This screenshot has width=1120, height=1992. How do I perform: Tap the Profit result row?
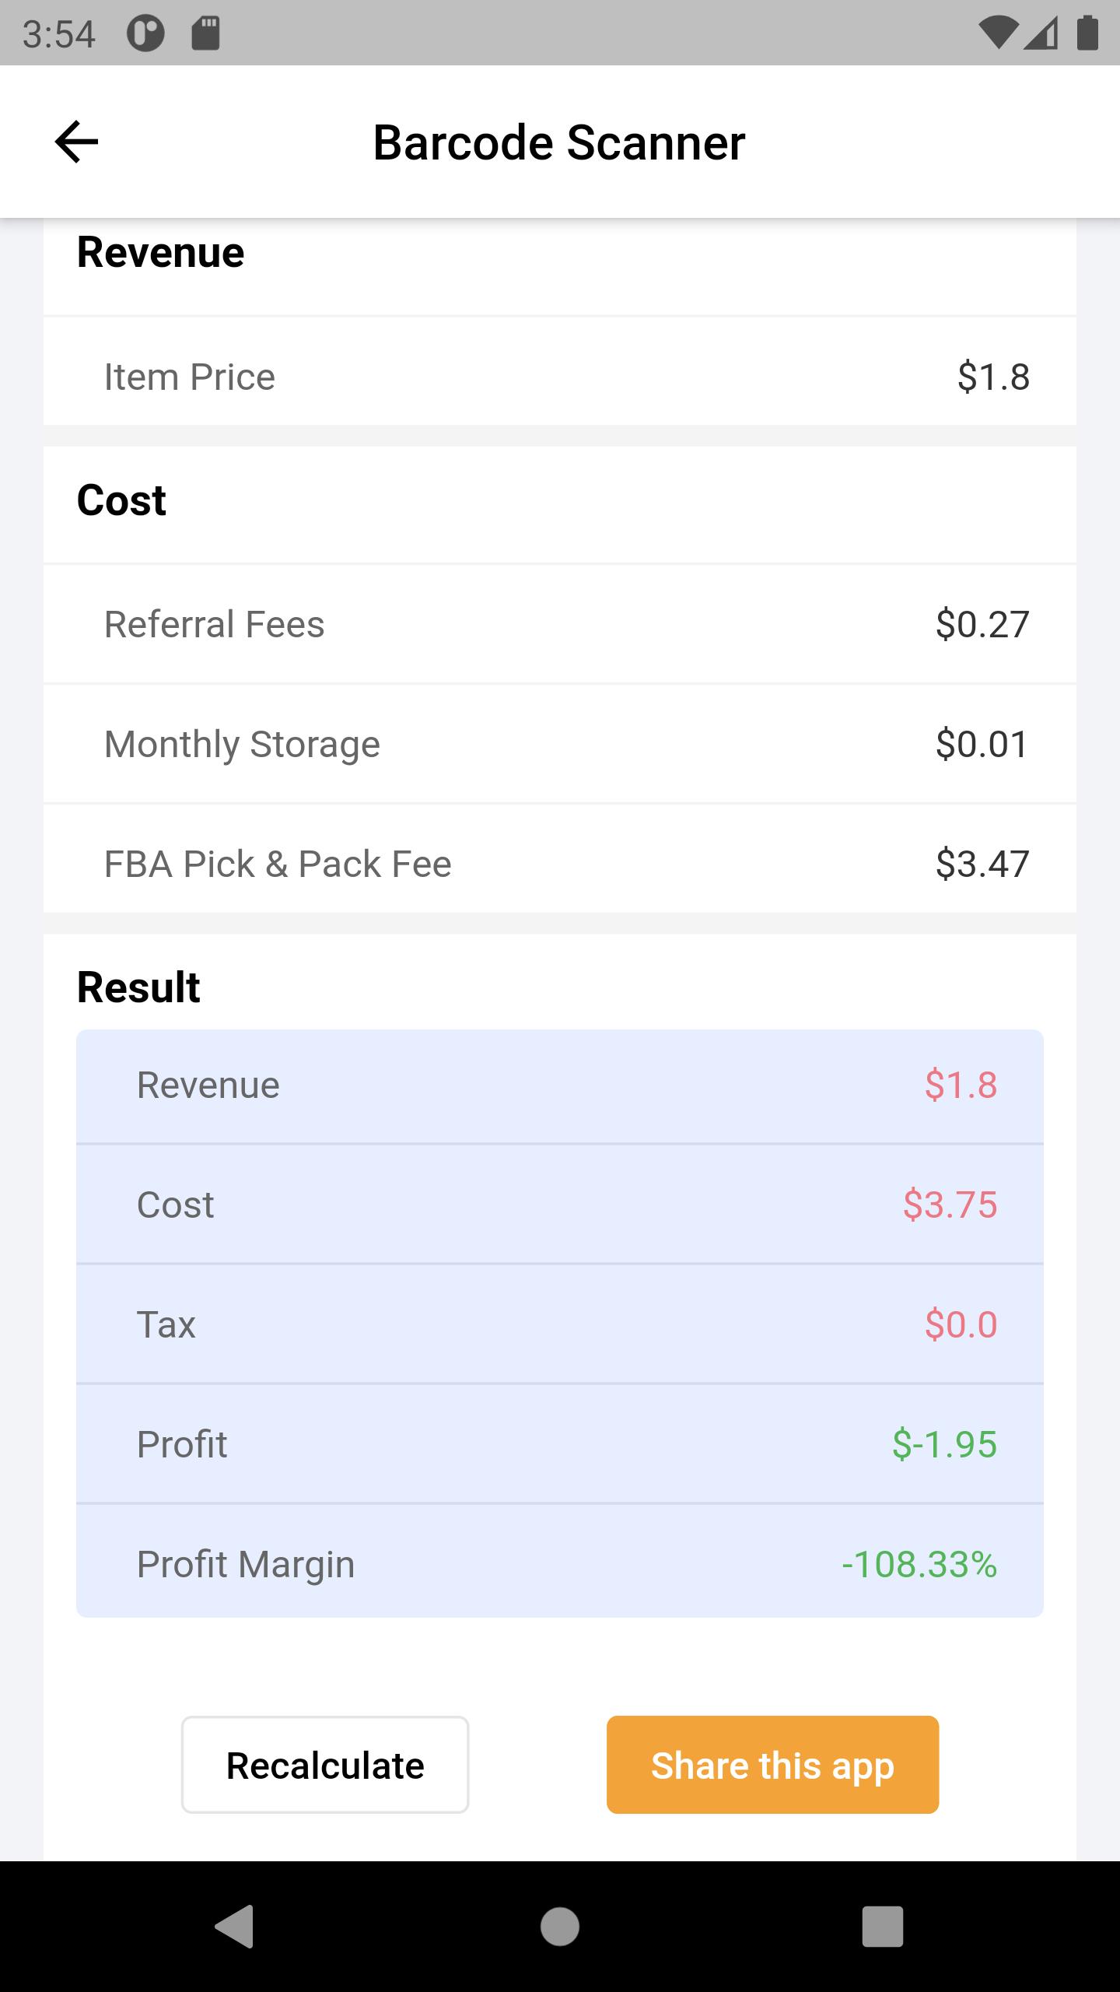[560, 1444]
